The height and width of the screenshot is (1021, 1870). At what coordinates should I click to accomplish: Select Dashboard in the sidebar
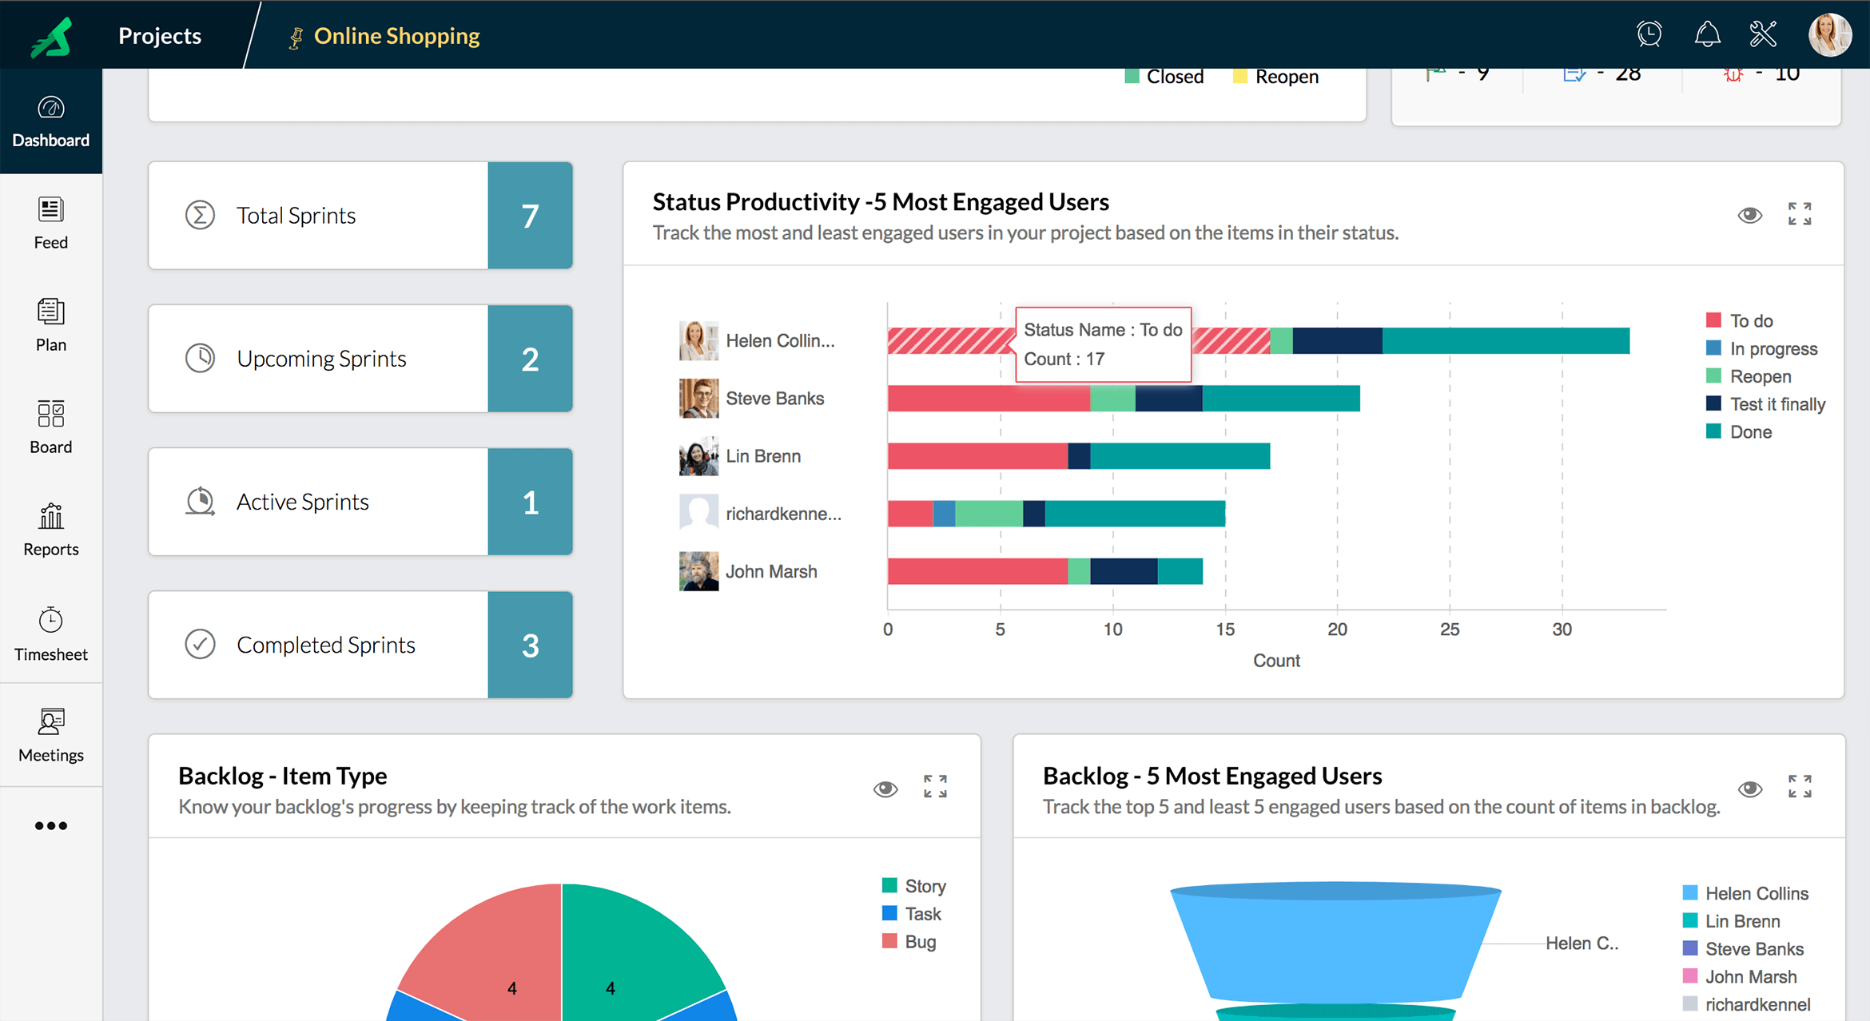click(x=51, y=121)
